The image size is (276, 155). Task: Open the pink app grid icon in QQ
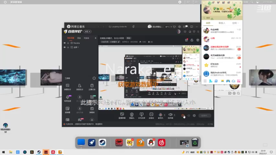(x=239, y=81)
